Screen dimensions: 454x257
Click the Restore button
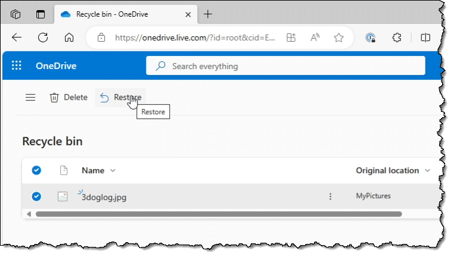click(x=120, y=98)
